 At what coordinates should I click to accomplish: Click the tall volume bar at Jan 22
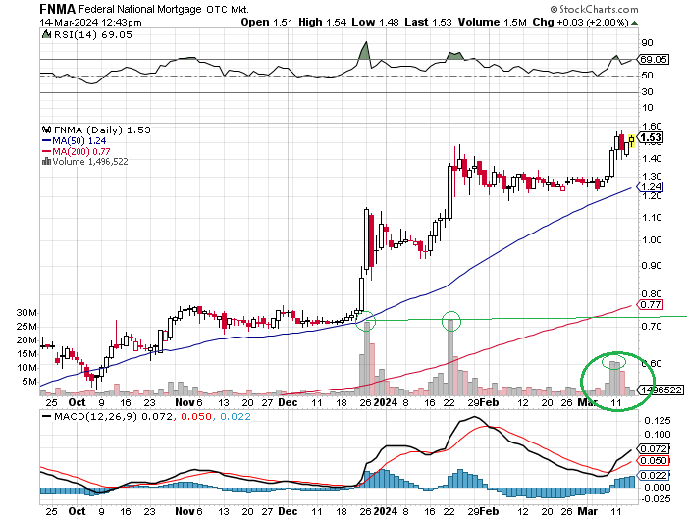[450, 357]
